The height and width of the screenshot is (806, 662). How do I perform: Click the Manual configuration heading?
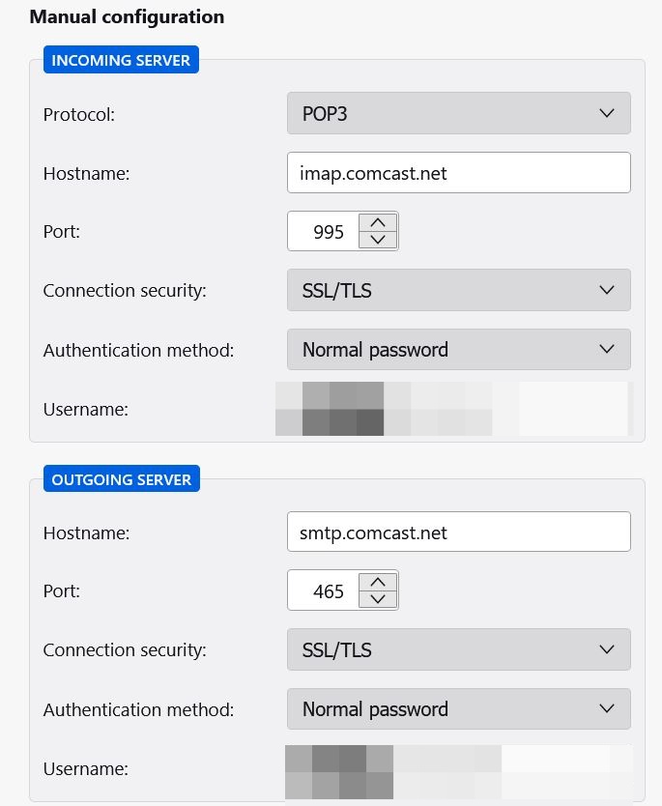127,16
